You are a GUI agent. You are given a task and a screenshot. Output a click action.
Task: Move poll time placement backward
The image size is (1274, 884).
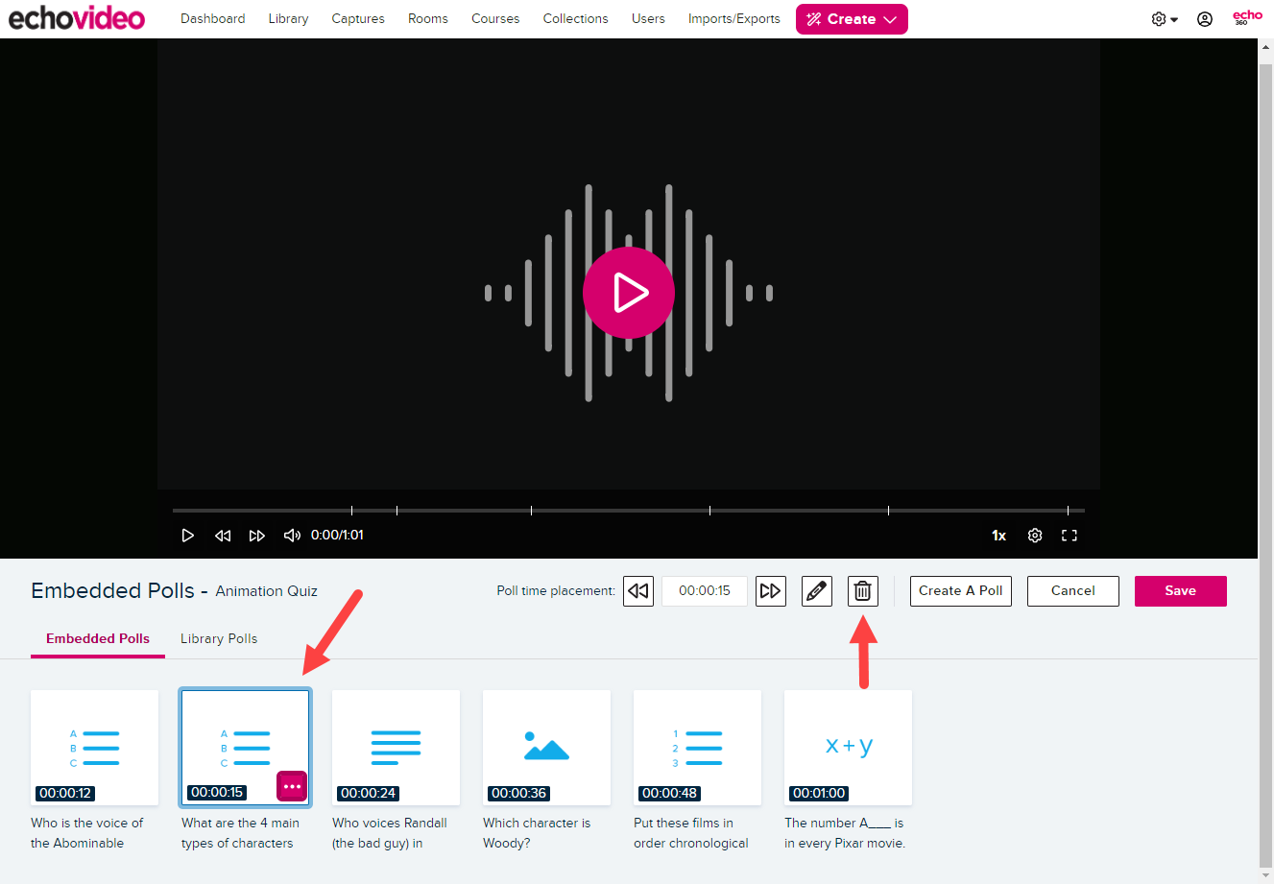[638, 591]
